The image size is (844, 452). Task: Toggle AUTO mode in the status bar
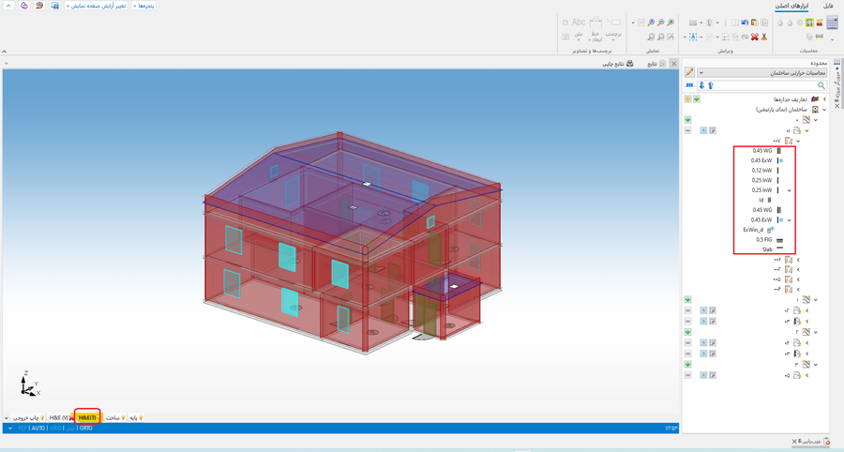(38, 428)
